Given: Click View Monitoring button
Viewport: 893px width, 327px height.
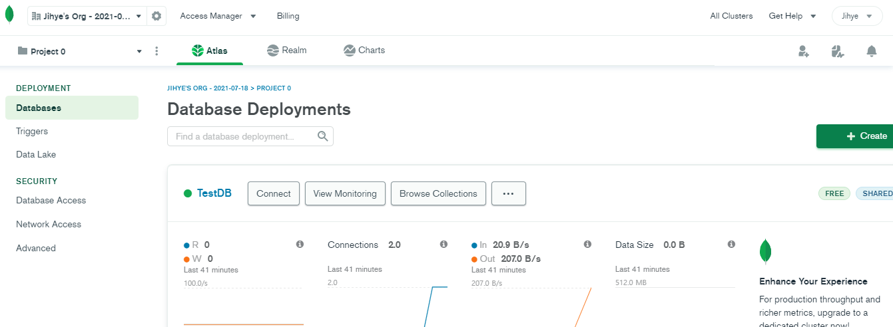Looking at the screenshot, I should tap(345, 193).
